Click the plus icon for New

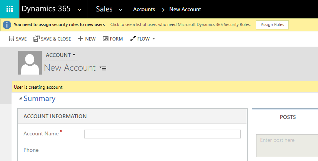[80, 39]
